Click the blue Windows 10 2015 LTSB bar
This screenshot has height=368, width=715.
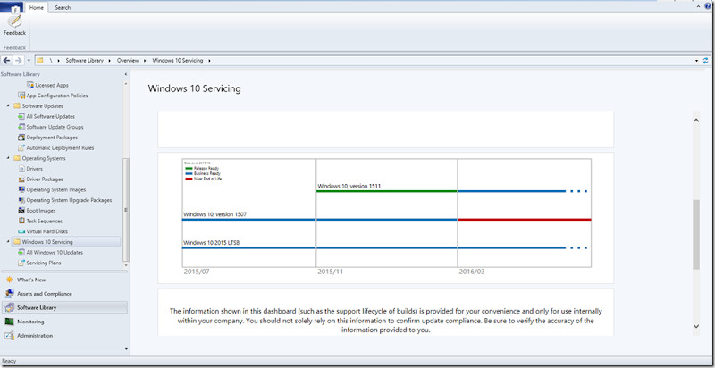374,247
